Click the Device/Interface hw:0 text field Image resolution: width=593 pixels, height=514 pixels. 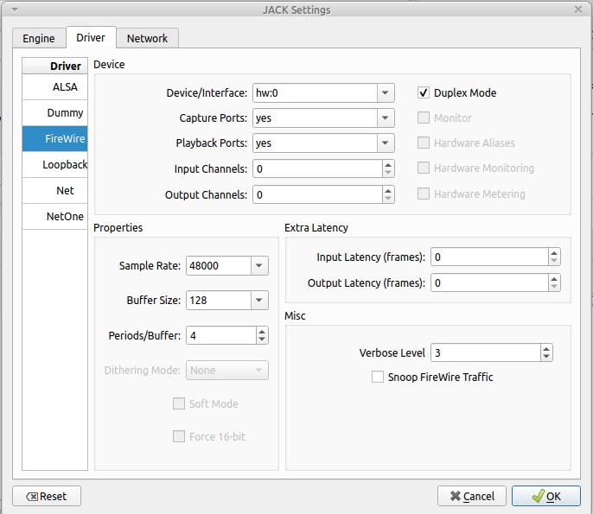315,93
